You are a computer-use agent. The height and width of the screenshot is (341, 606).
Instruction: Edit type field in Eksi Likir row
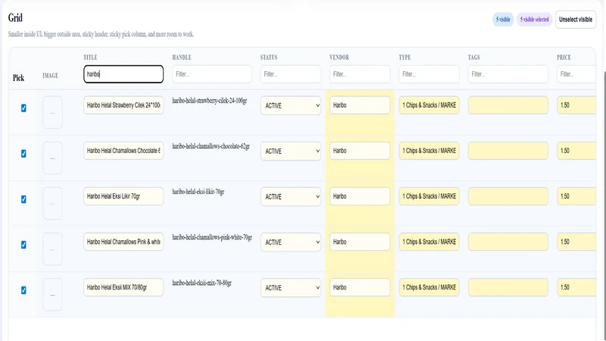429,196
